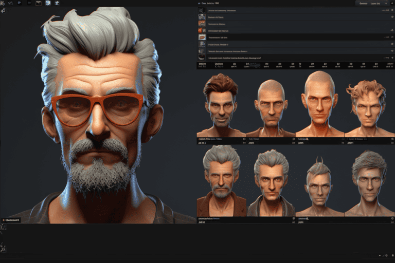
Task: Switch to the second tab label in top-right header
Action: (375, 4)
